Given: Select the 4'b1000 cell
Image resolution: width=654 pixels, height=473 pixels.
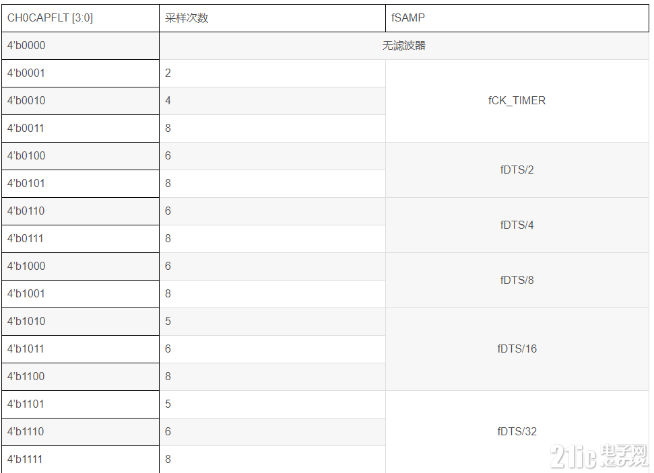Looking at the screenshot, I should pyautogui.click(x=81, y=266).
